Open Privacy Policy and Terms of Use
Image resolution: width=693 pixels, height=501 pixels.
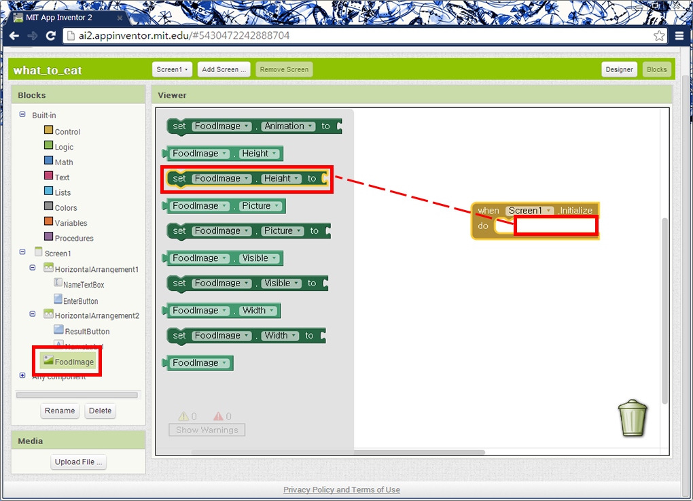click(x=341, y=490)
